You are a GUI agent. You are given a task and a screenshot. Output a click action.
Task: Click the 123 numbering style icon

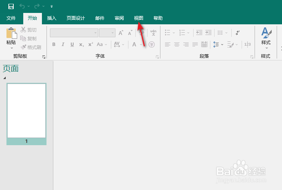247,44
